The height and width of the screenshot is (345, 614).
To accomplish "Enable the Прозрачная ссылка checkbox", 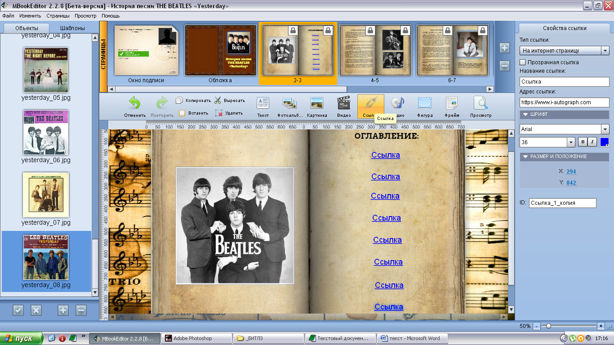I will point(522,62).
